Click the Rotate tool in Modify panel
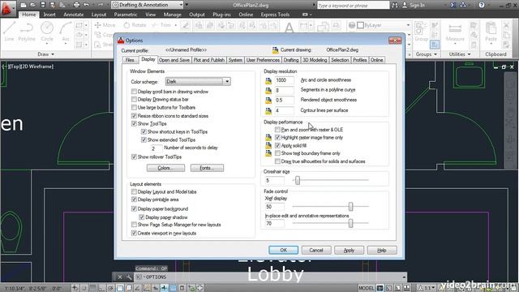The image size is (519, 292). [x=135, y=25]
